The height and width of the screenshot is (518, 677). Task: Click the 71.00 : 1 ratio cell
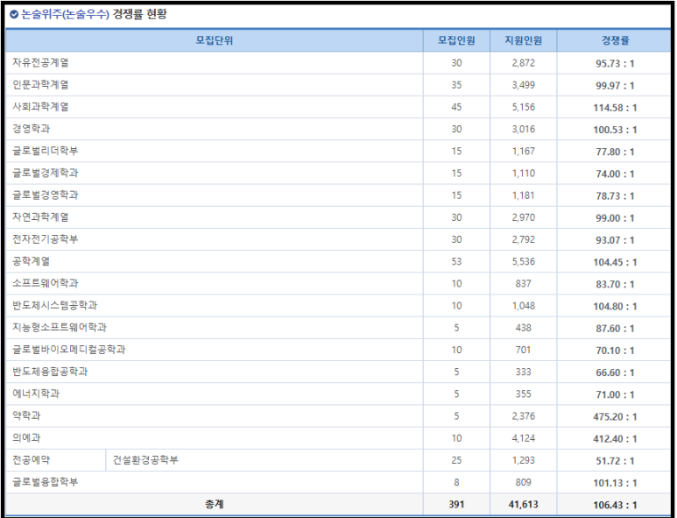(x=615, y=394)
